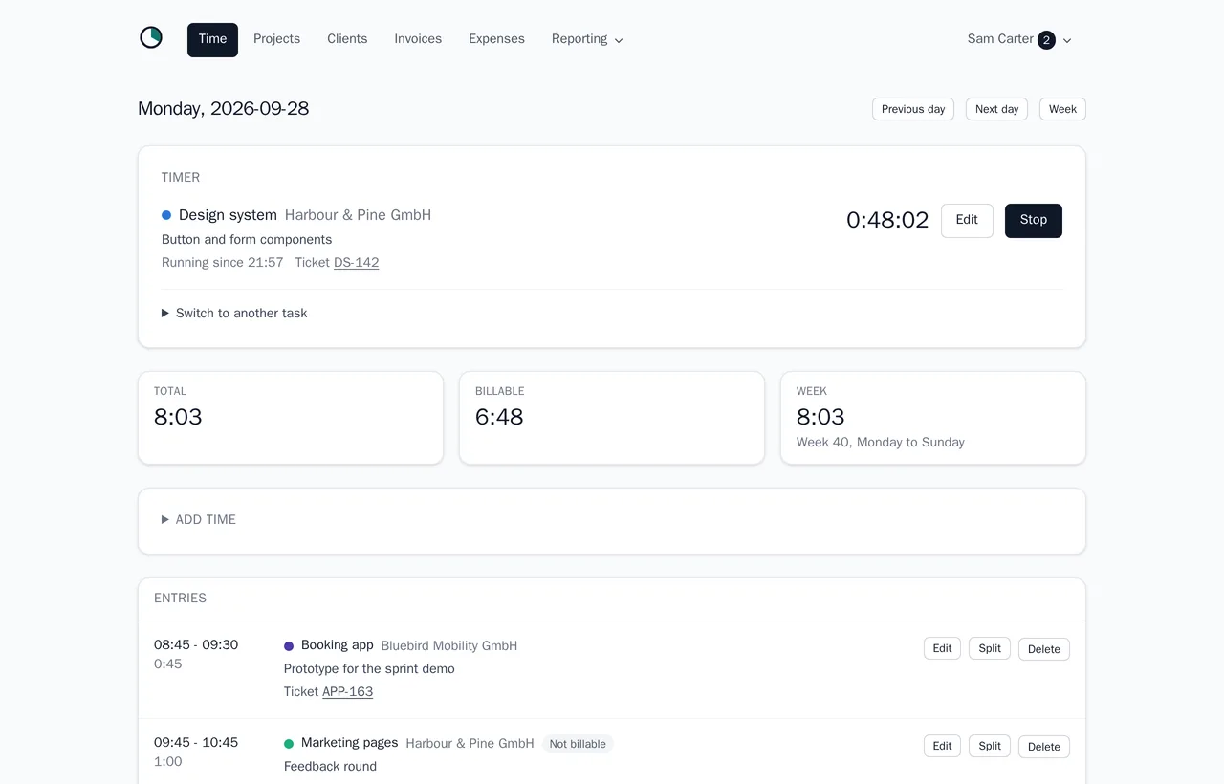Click the running timer value 0:48:02
Image resolution: width=1224 pixels, height=784 pixels.
[887, 220]
